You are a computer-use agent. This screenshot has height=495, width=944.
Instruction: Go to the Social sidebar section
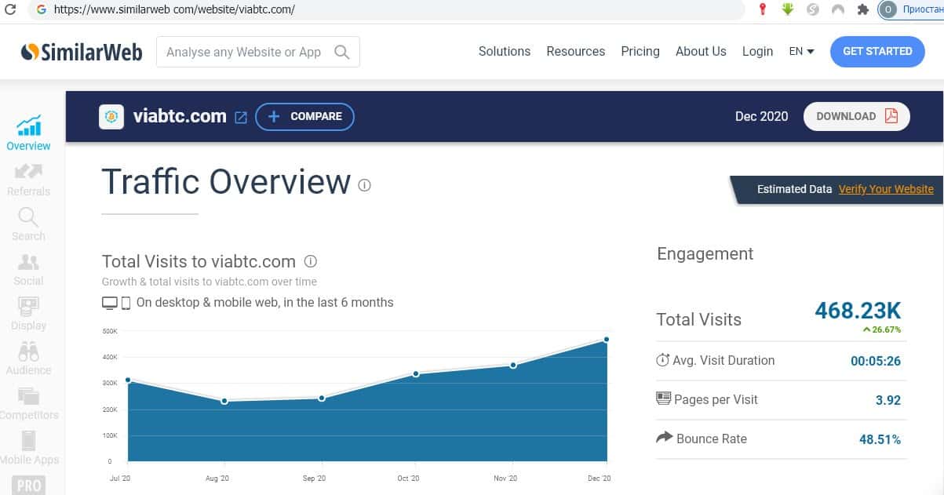29,262
